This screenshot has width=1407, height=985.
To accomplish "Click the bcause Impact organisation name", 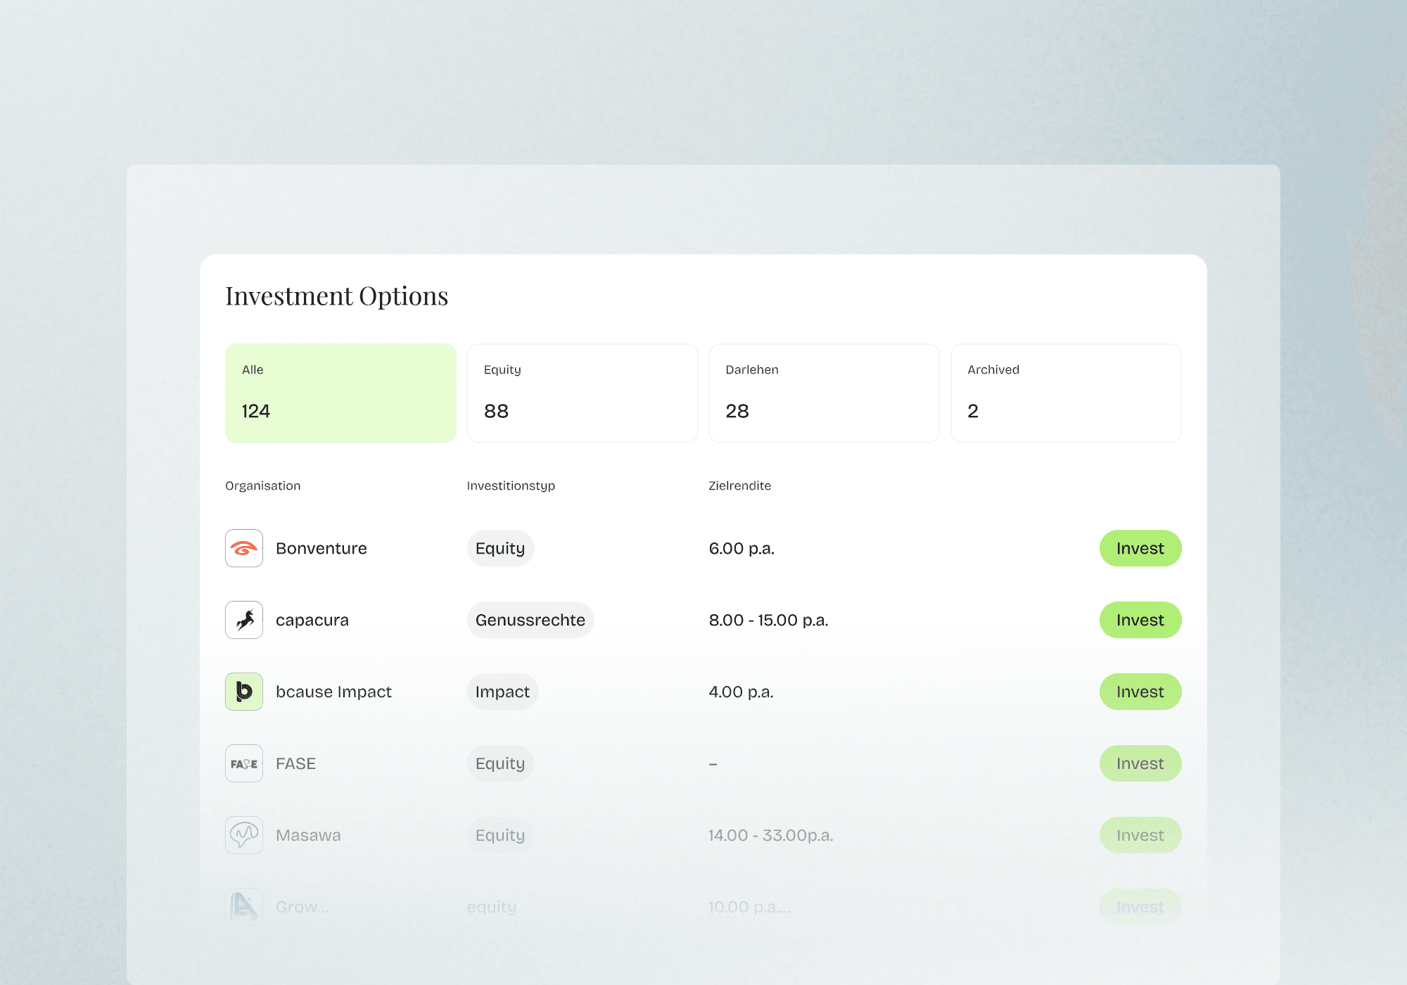I will coord(333,692).
